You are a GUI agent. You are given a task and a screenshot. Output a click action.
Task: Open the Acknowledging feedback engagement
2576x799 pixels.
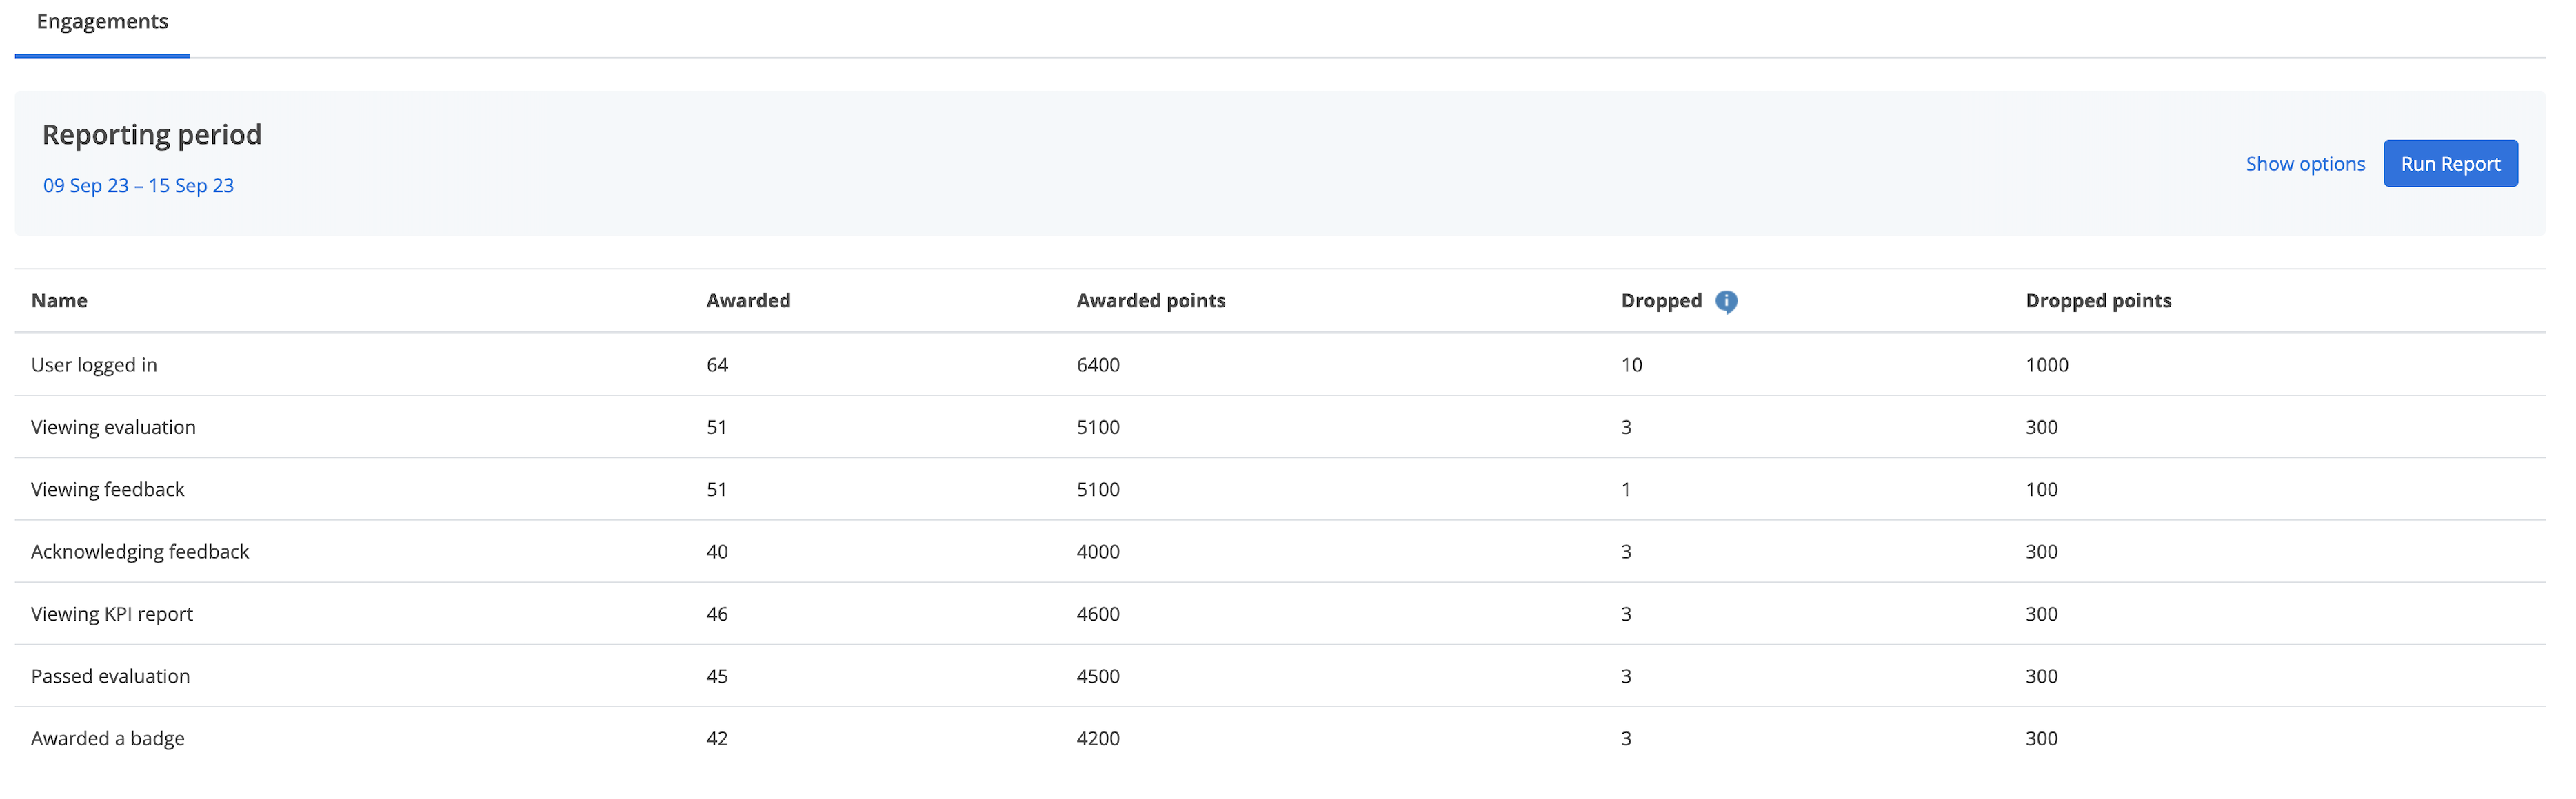140,550
